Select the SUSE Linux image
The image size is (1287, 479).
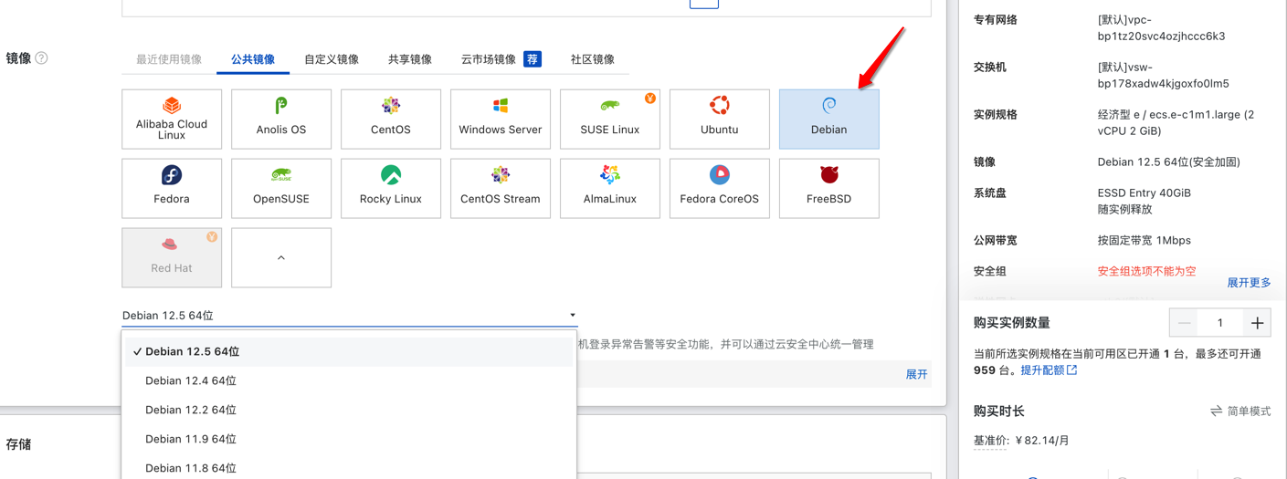tap(610, 119)
